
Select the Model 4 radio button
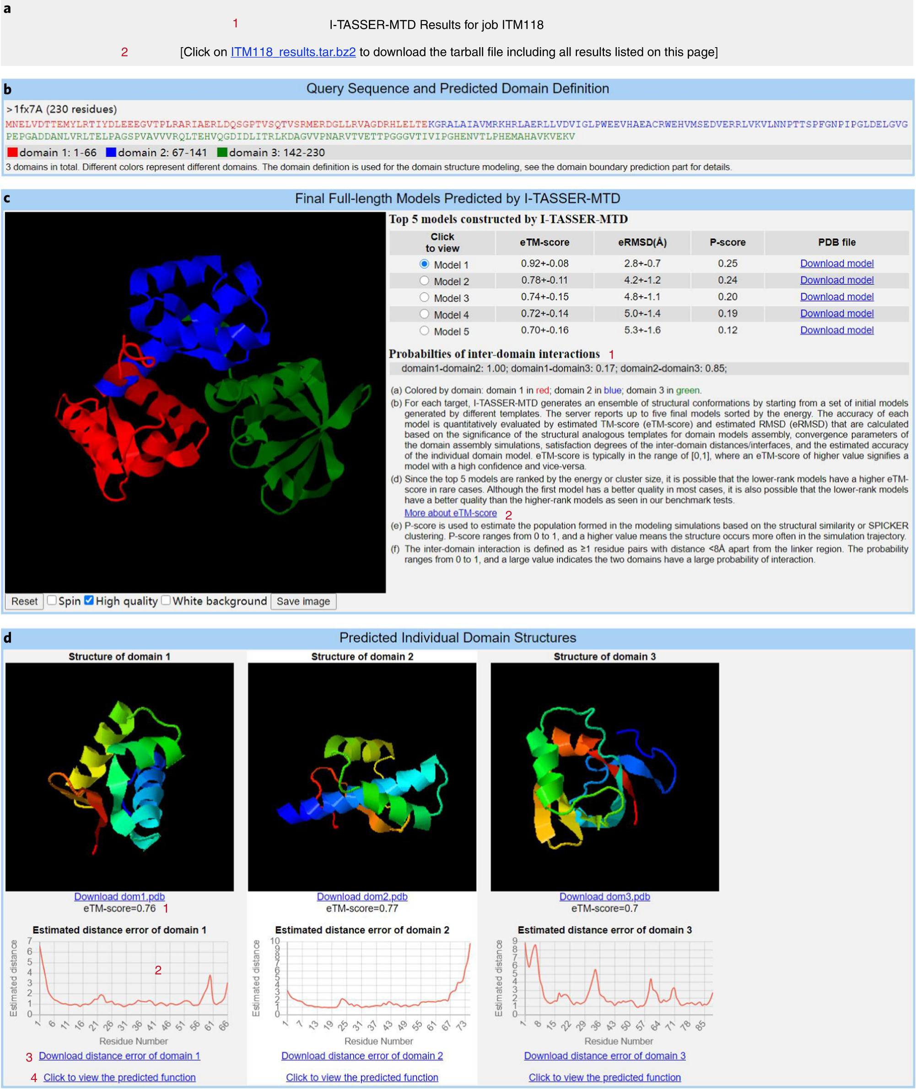424,314
